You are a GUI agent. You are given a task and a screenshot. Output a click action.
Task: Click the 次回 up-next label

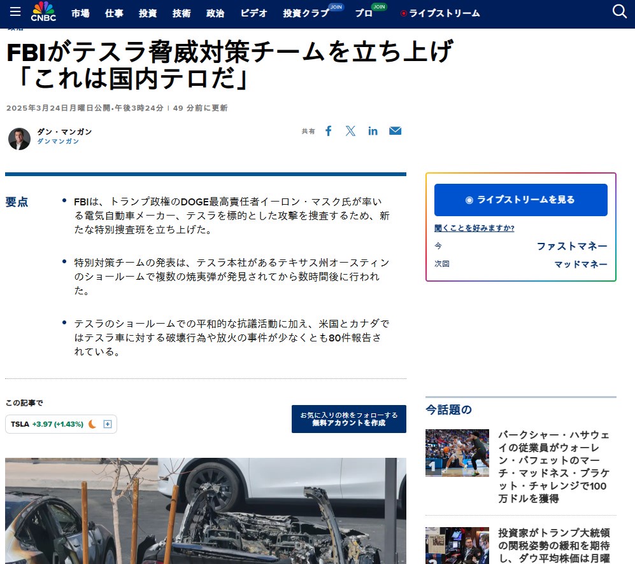pos(442,264)
